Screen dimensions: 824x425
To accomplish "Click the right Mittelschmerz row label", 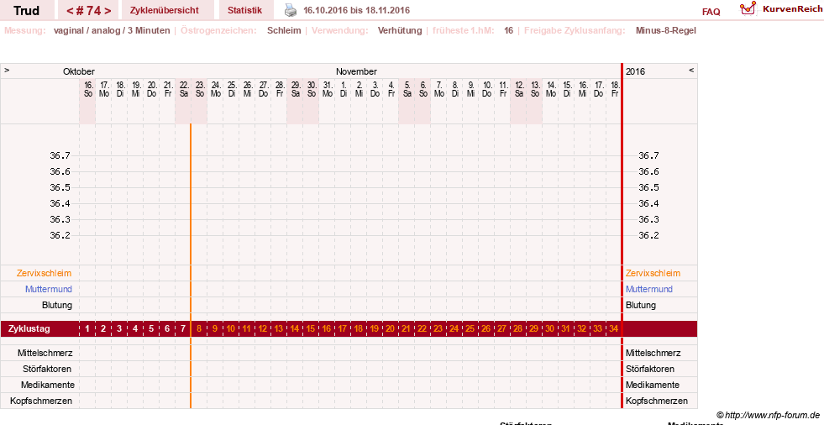I will 653,353.
